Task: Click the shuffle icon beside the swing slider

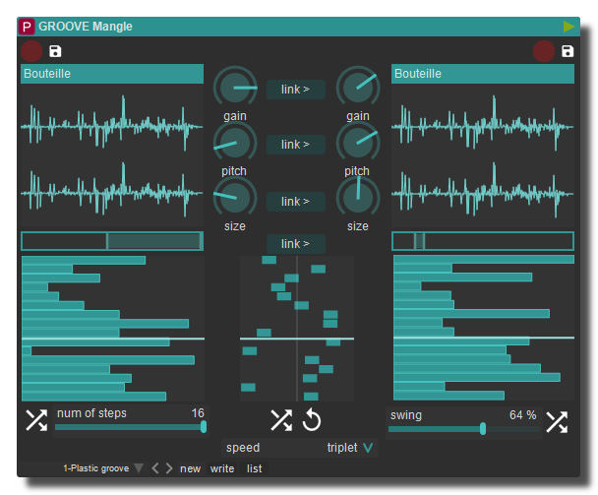Action: (558, 421)
